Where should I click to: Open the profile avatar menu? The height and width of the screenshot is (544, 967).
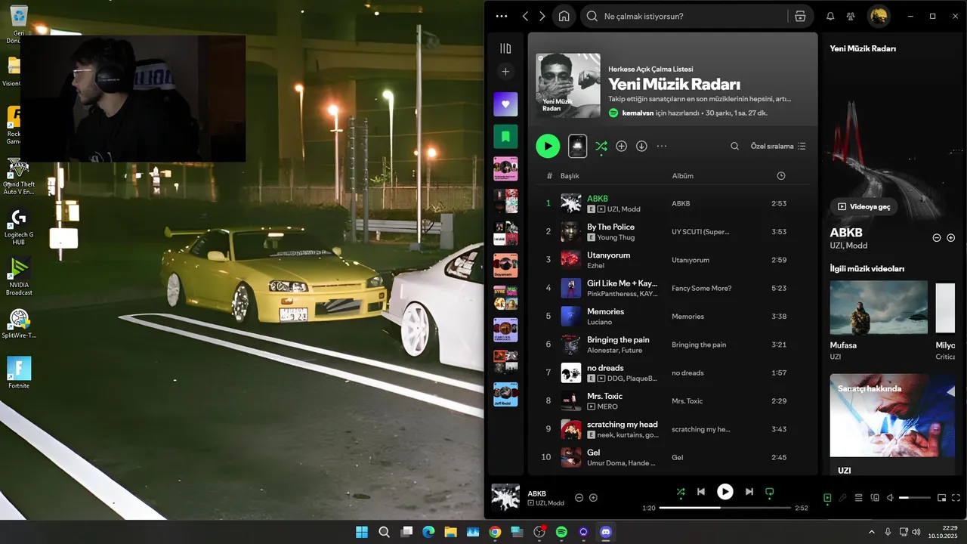878,16
